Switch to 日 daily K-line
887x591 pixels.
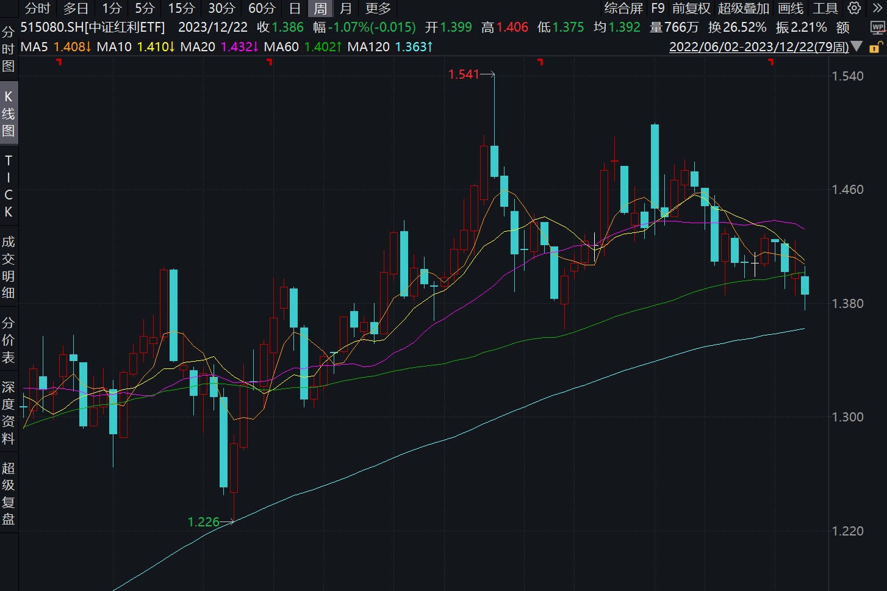[x=295, y=9]
